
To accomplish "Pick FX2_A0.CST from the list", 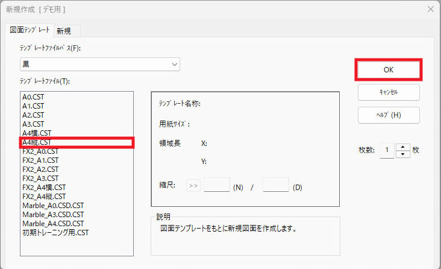I will pyautogui.click(x=40, y=151).
